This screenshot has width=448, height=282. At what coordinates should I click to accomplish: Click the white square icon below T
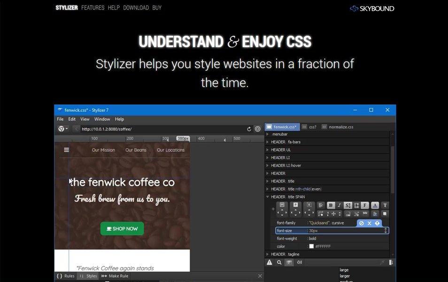[385, 214]
